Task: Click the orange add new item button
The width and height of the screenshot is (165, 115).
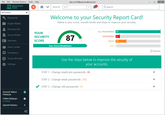Action: tap(33, 7)
